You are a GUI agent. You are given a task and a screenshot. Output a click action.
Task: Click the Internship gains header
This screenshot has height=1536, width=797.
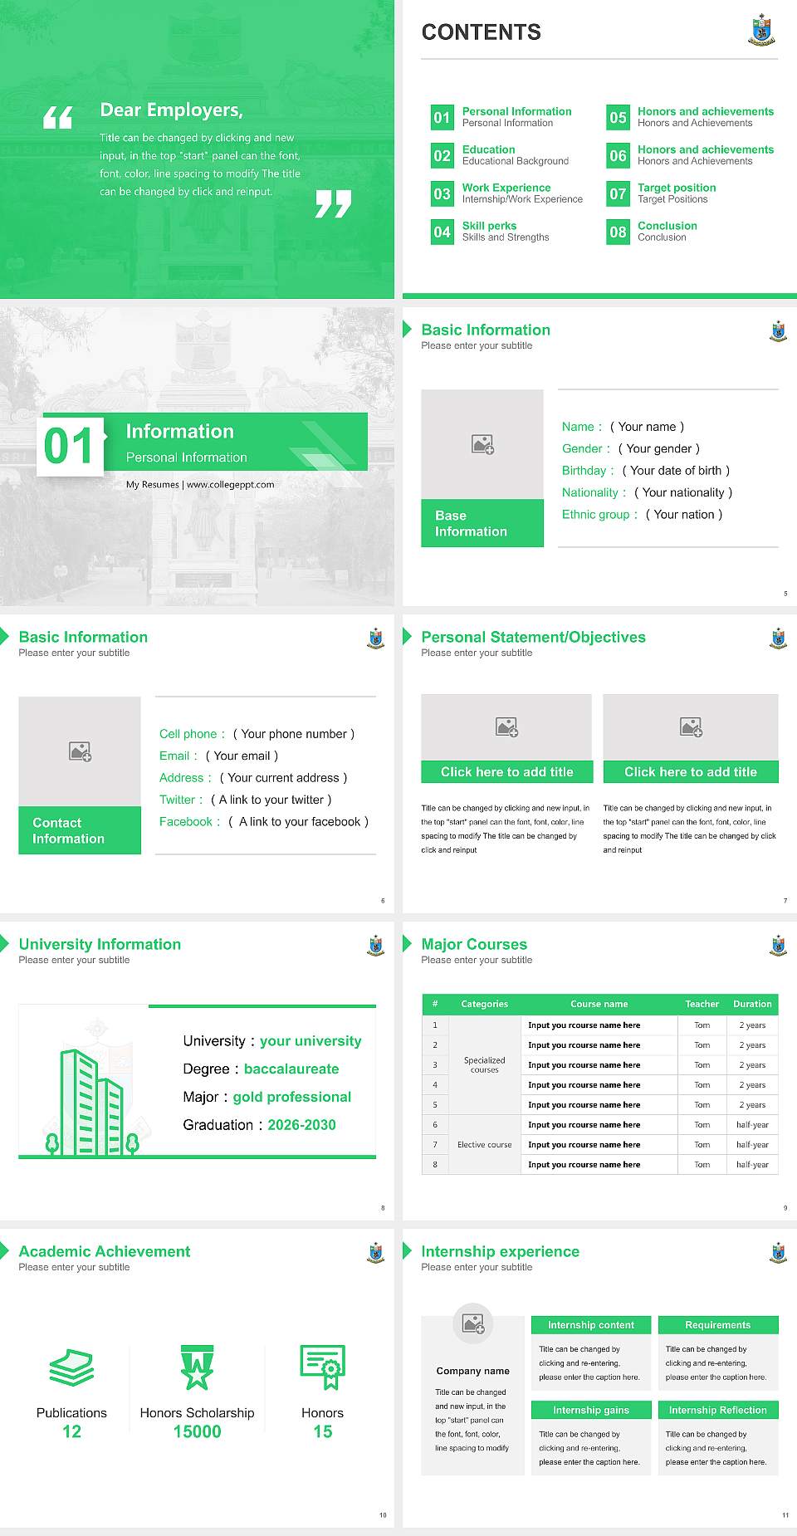pos(591,1410)
